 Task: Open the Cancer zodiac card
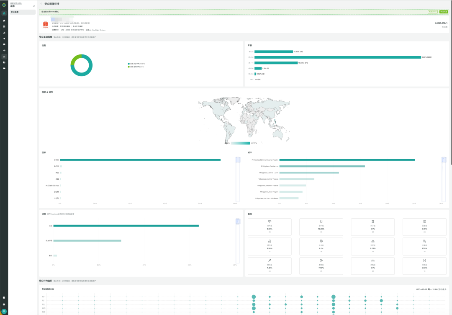click(424, 227)
